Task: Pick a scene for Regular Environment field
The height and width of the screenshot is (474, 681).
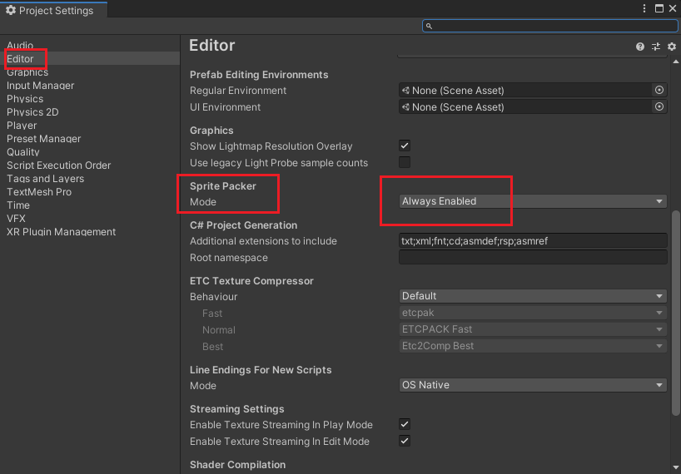Action: pyautogui.click(x=659, y=90)
